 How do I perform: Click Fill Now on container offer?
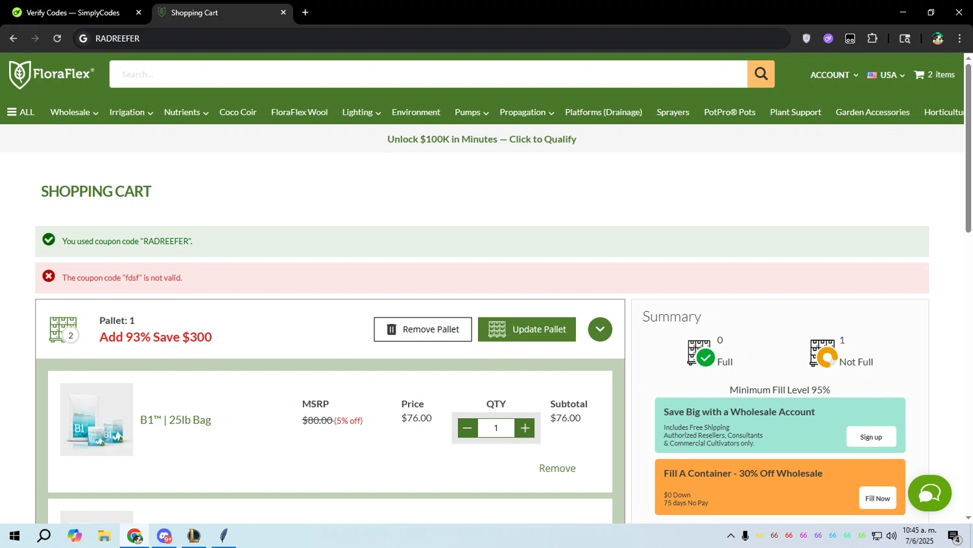point(878,498)
